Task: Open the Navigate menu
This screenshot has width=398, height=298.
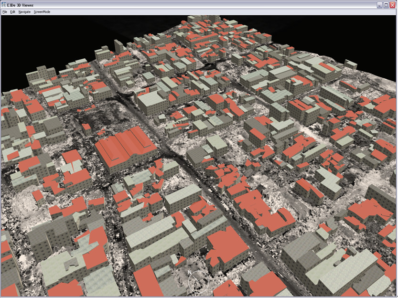Action: point(24,11)
